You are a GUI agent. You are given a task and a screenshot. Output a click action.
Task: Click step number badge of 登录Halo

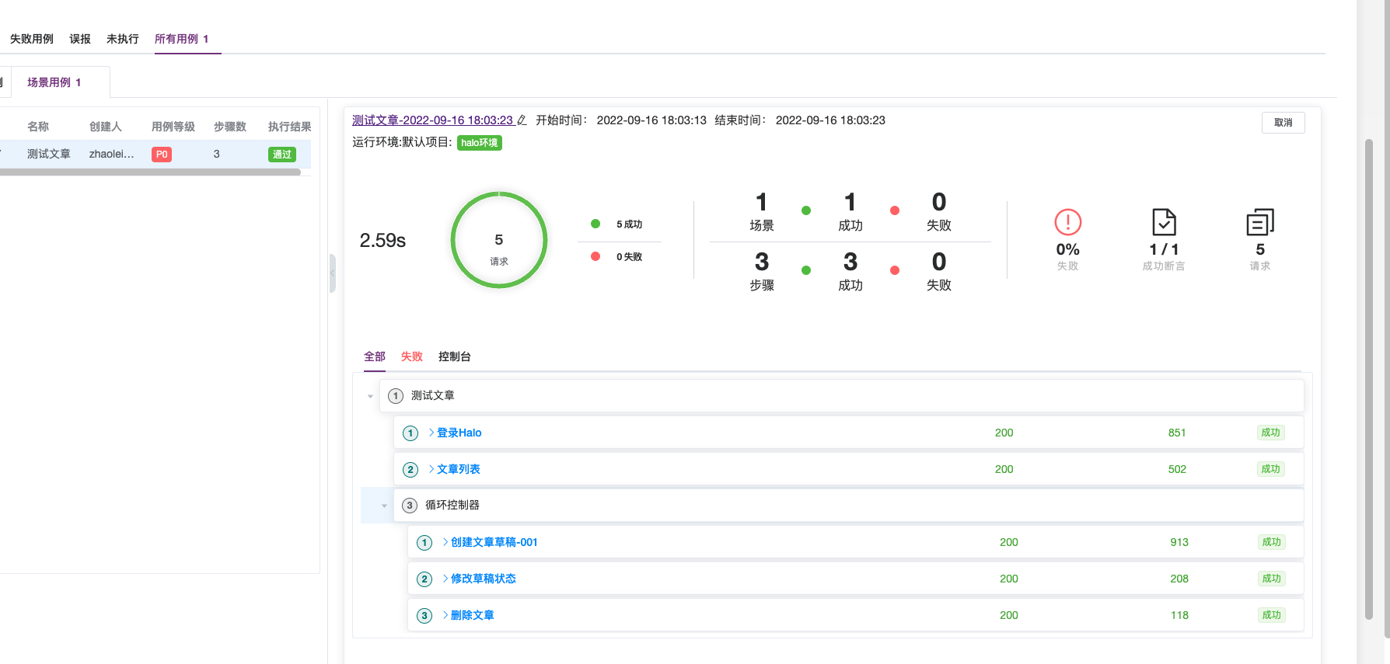(410, 433)
